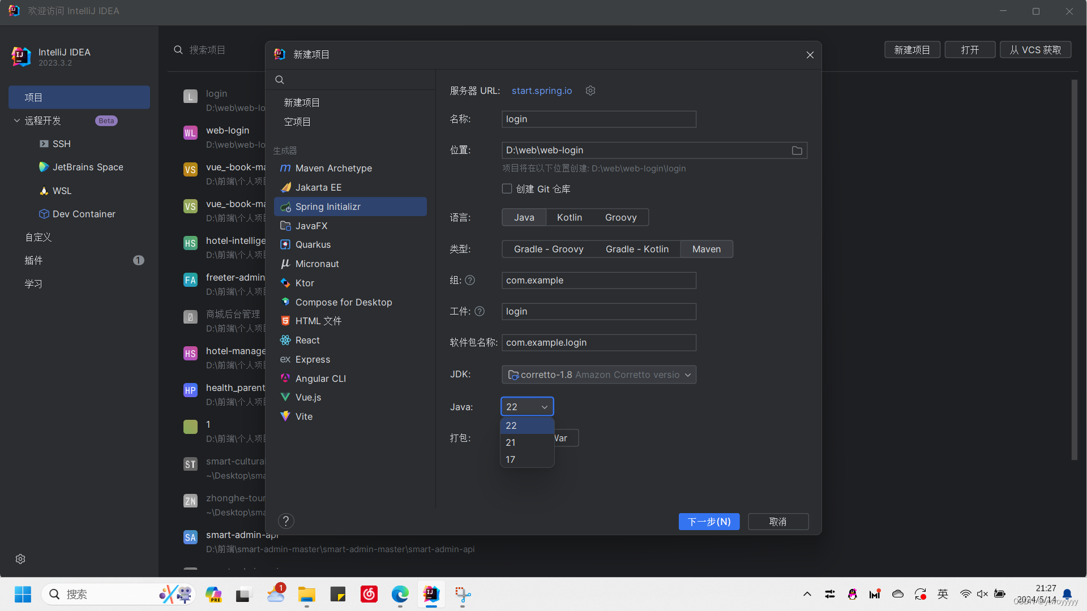Expand the JDK corretto-1.8 dropdown
The image size is (1087, 611).
point(598,375)
